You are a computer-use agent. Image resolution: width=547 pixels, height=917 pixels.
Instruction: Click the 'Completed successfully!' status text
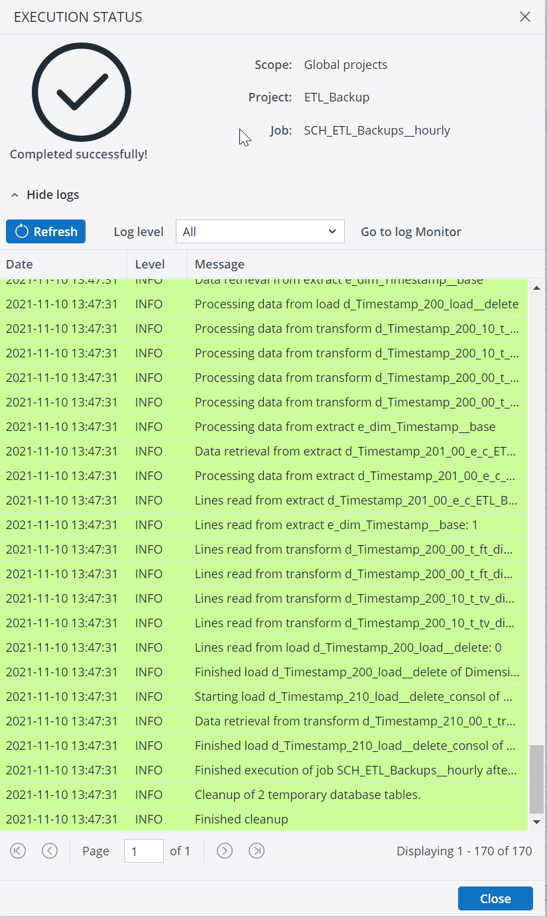(79, 154)
